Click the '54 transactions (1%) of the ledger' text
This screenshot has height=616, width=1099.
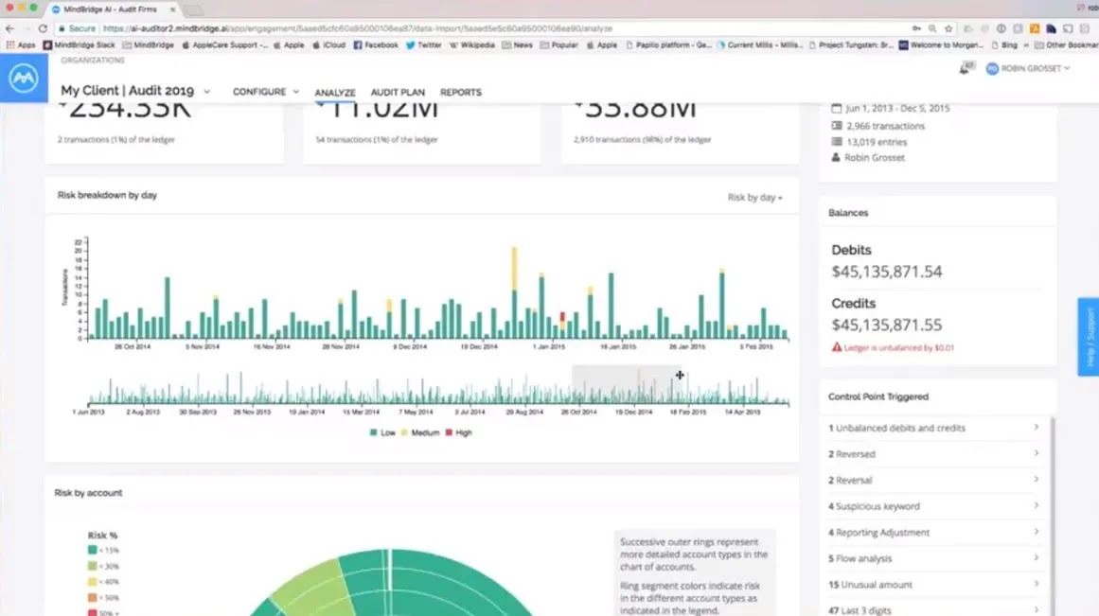(377, 140)
